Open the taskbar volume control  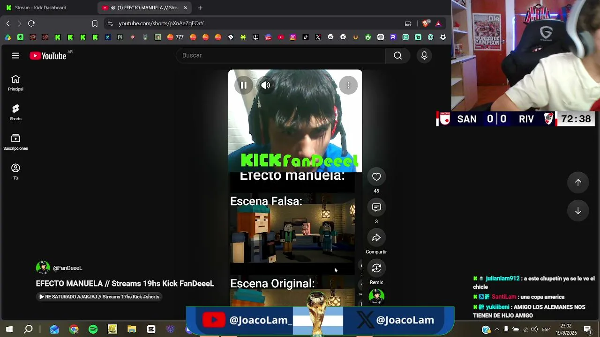(x=534, y=330)
